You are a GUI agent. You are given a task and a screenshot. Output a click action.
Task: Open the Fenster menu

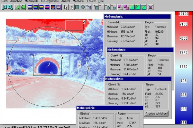pos(91,1)
